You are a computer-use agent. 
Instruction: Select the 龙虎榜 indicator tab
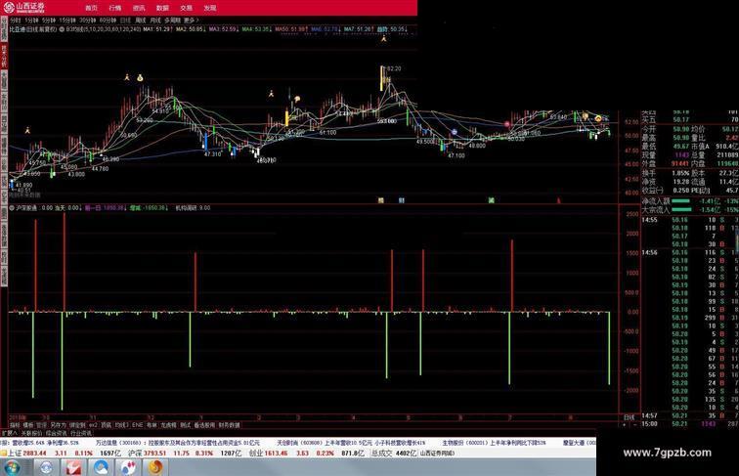[168, 425]
